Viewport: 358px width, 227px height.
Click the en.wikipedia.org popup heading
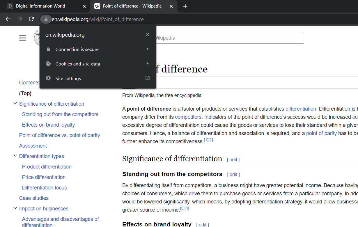(65, 35)
